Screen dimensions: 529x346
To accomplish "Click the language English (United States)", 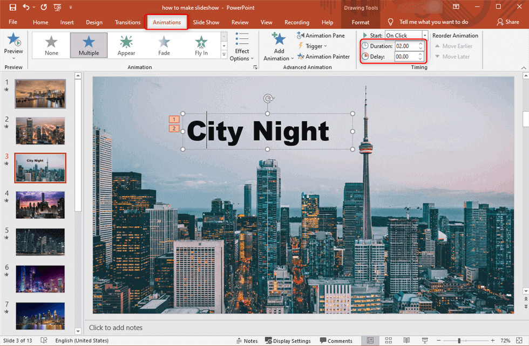I will pos(82,341).
